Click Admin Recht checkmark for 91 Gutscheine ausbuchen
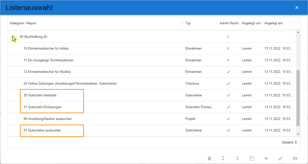 point(228,130)
